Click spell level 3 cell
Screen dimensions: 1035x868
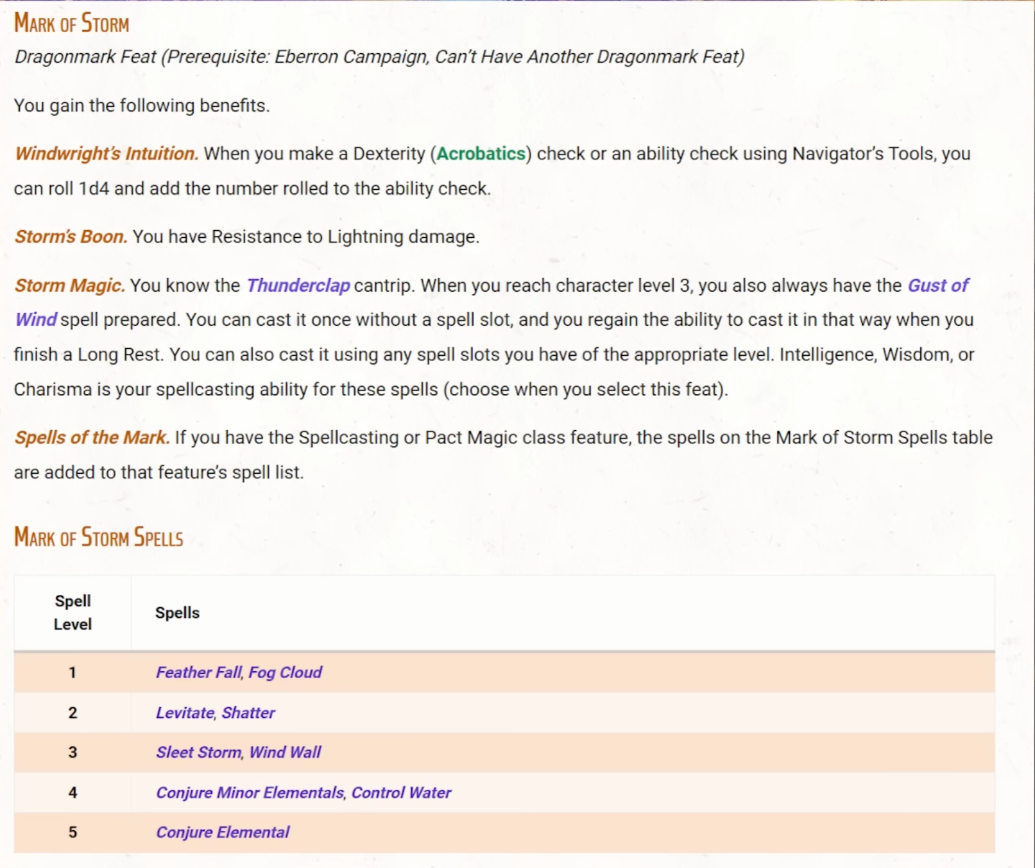coord(73,753)
